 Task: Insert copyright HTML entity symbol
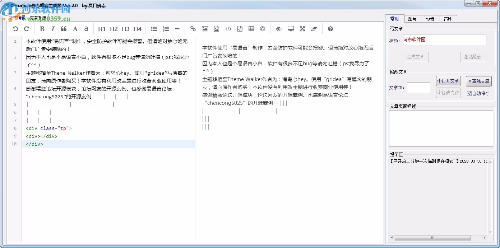coord(263,29)
